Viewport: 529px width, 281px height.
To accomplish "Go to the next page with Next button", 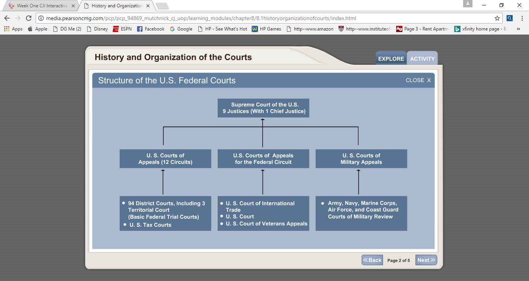I will tap(426, 260).
